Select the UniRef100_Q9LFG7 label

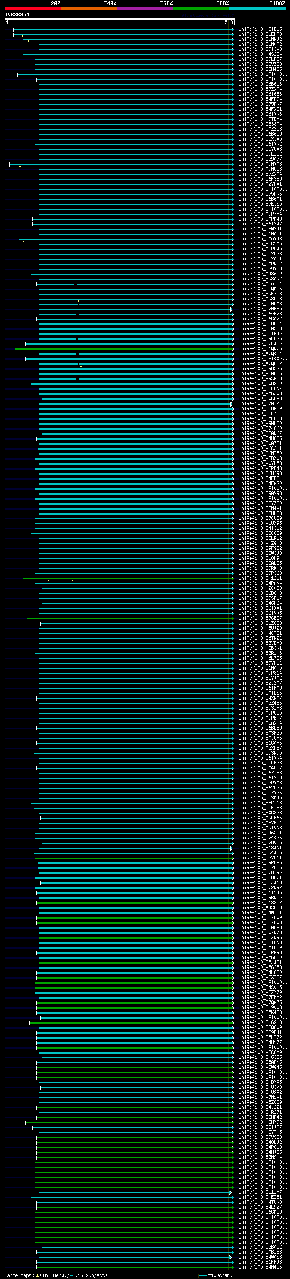260,59
